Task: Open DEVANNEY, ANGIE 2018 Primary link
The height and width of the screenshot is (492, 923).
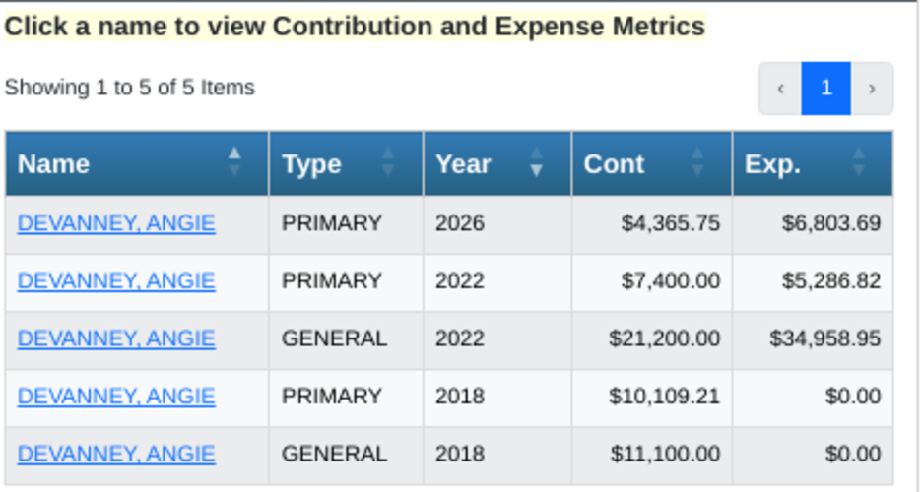Action: [x=116, y=397]
